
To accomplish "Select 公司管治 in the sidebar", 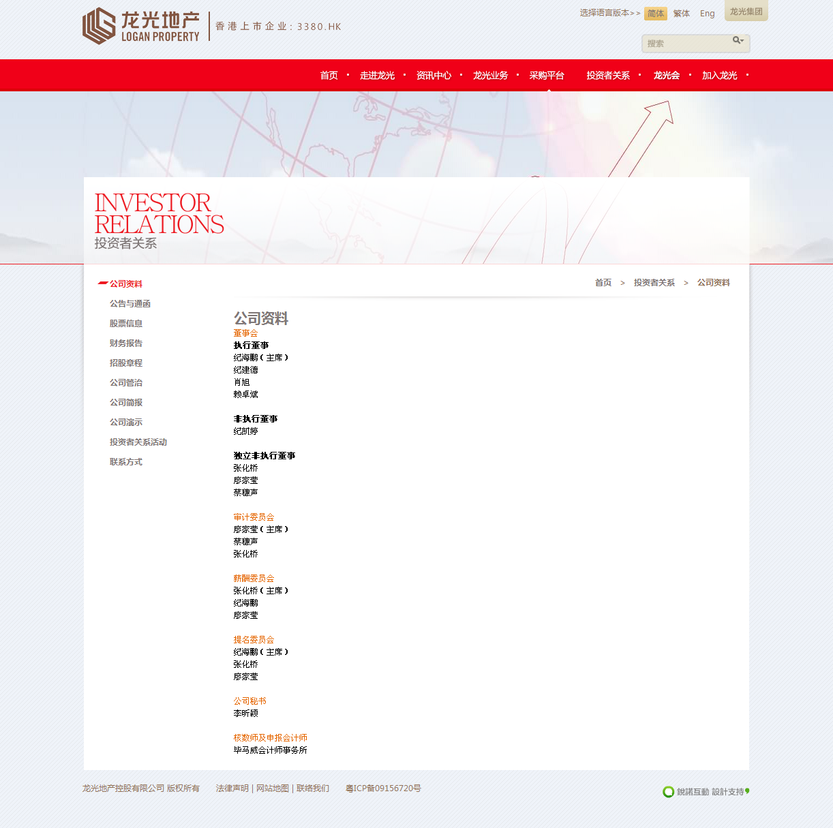I will click(126, 383).
